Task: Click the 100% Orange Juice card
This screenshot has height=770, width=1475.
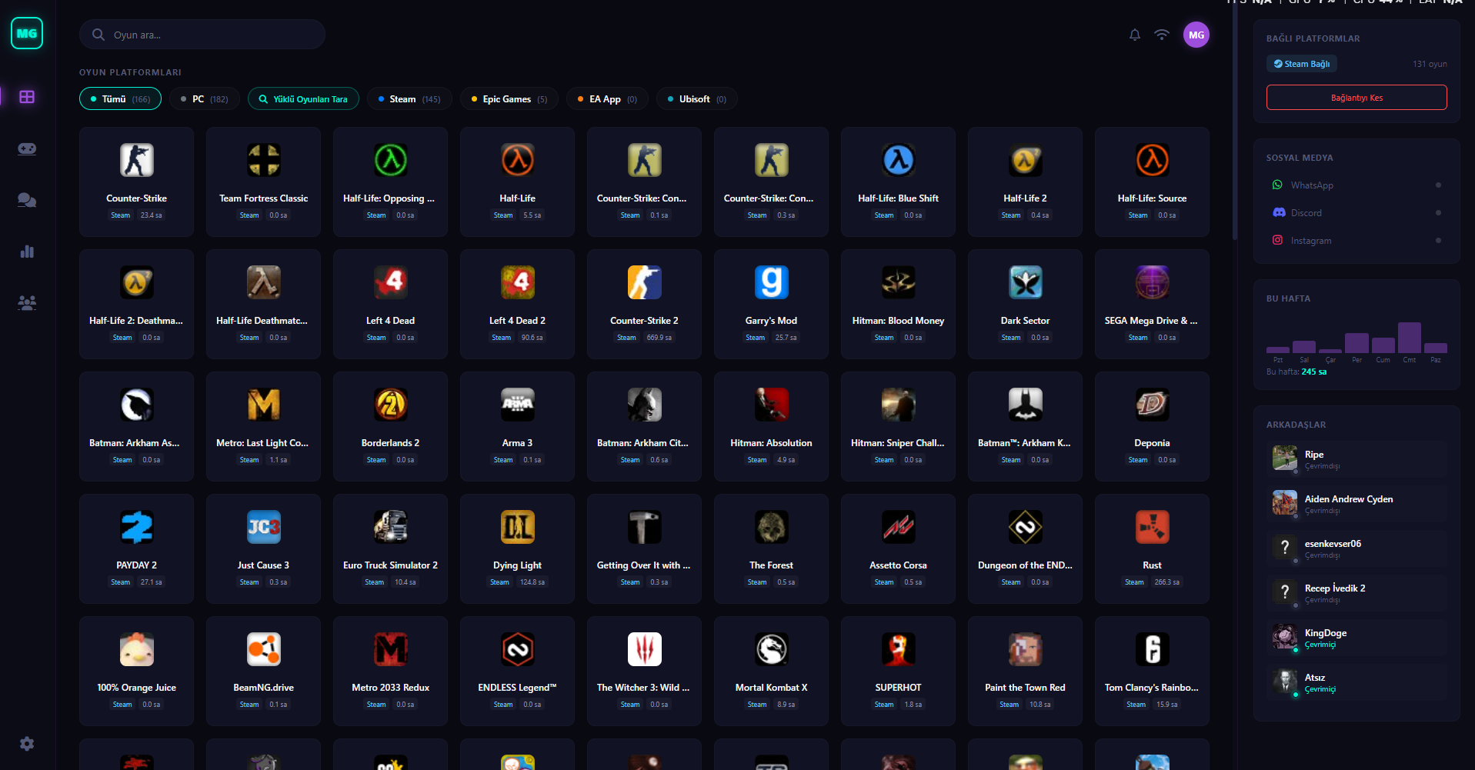Action: tap(137, 672)
